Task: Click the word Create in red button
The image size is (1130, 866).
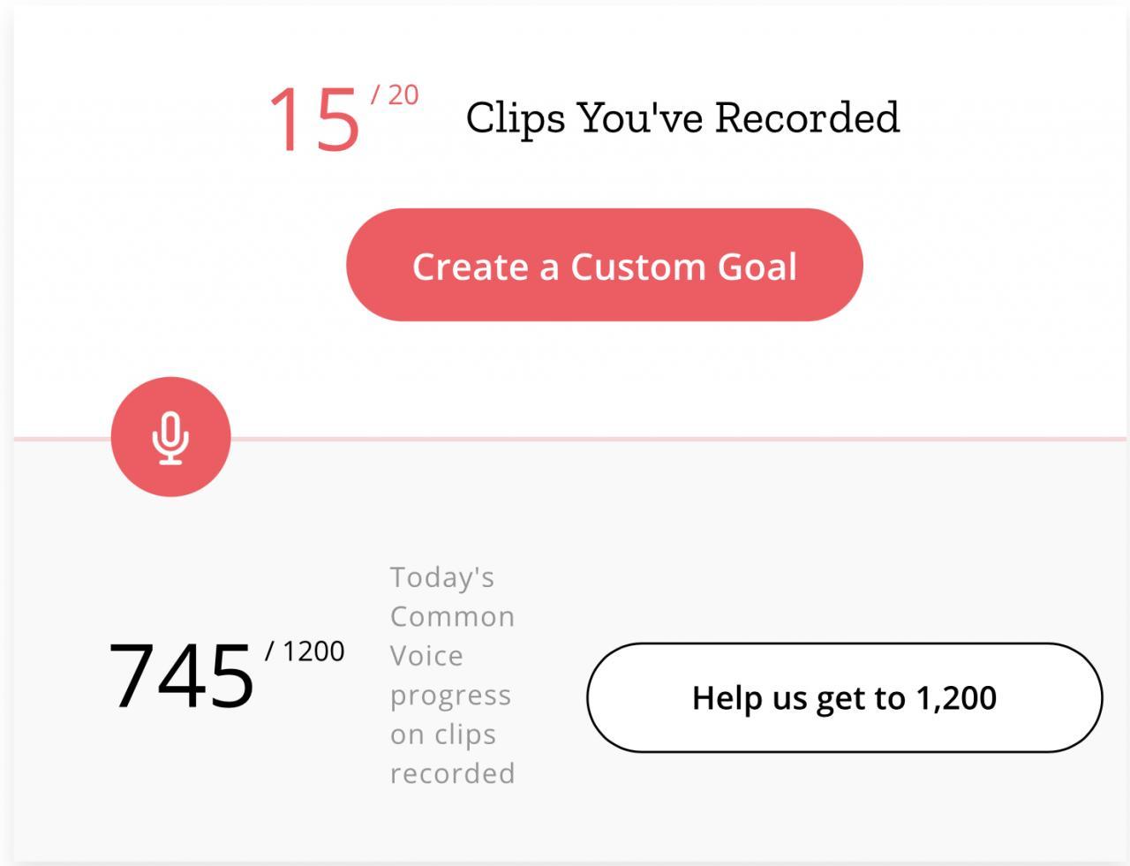Action: (x=470, y=267)
